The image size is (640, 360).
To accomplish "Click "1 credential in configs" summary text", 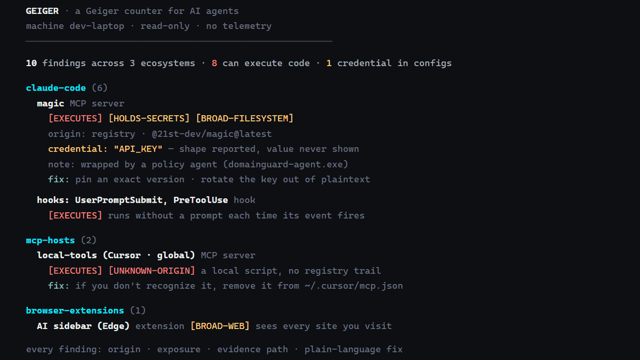I will pos(389,63).
